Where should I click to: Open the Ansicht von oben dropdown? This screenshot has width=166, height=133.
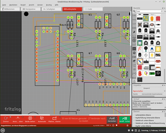(x=18, y=118)
